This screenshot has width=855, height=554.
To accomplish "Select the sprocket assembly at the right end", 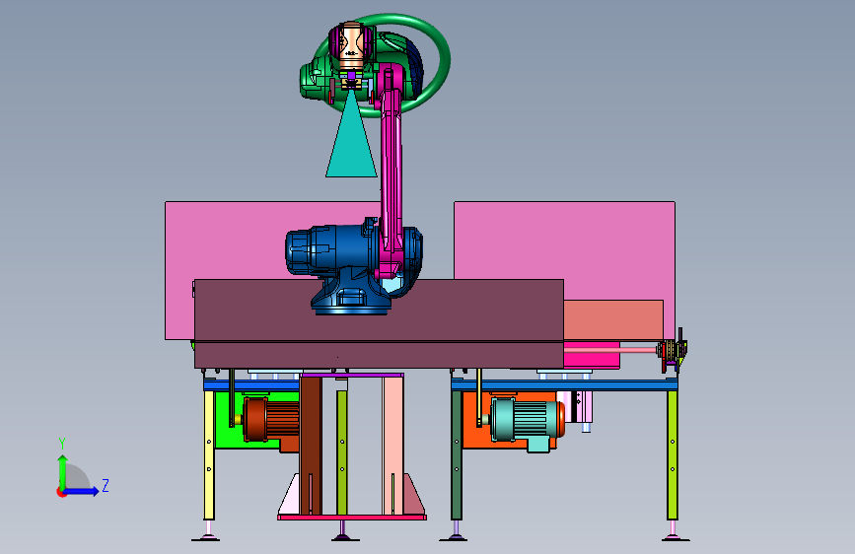I will (x=672, y=351).
